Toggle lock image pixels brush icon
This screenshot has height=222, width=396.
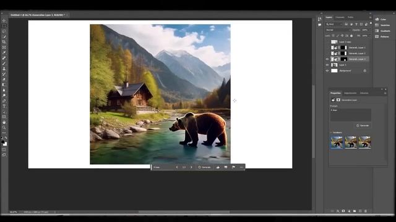(x=338, y=36)
